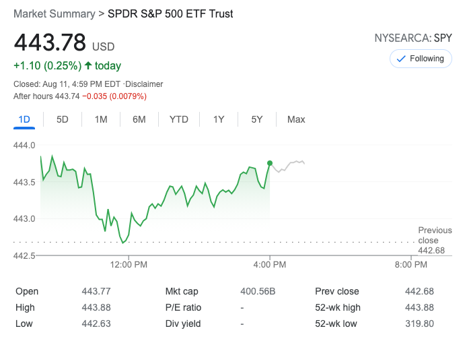This screenshot has width=465, height=337.
Task: Click the Mkt cap value 400.56B
Action: 258,291
